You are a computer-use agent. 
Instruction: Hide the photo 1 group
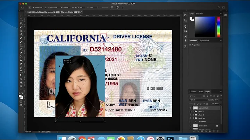click(x=190, y=112)
